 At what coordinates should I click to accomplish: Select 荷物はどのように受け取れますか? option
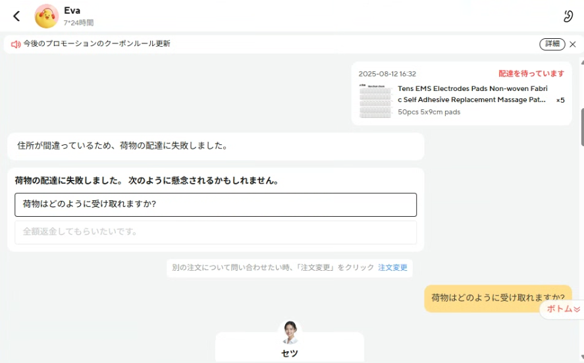coord(215,204)
